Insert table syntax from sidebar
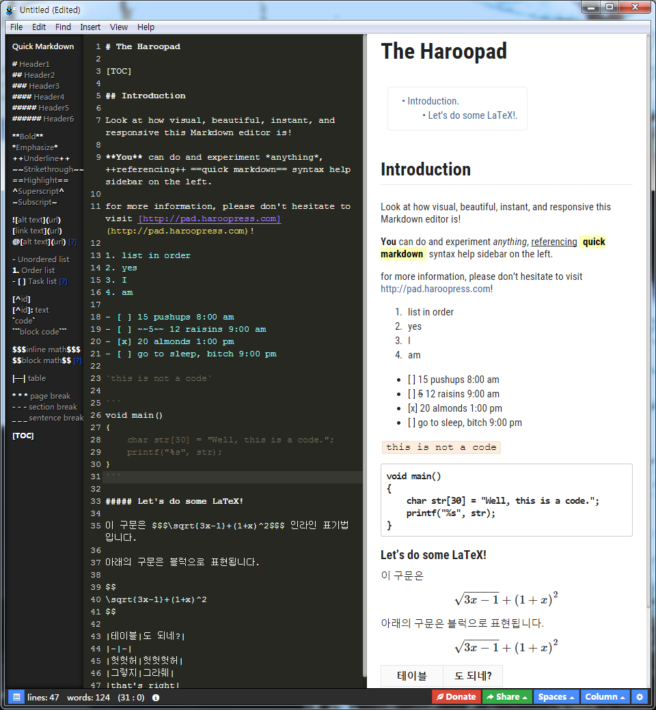The image size is (656, 710). [29, 378]
